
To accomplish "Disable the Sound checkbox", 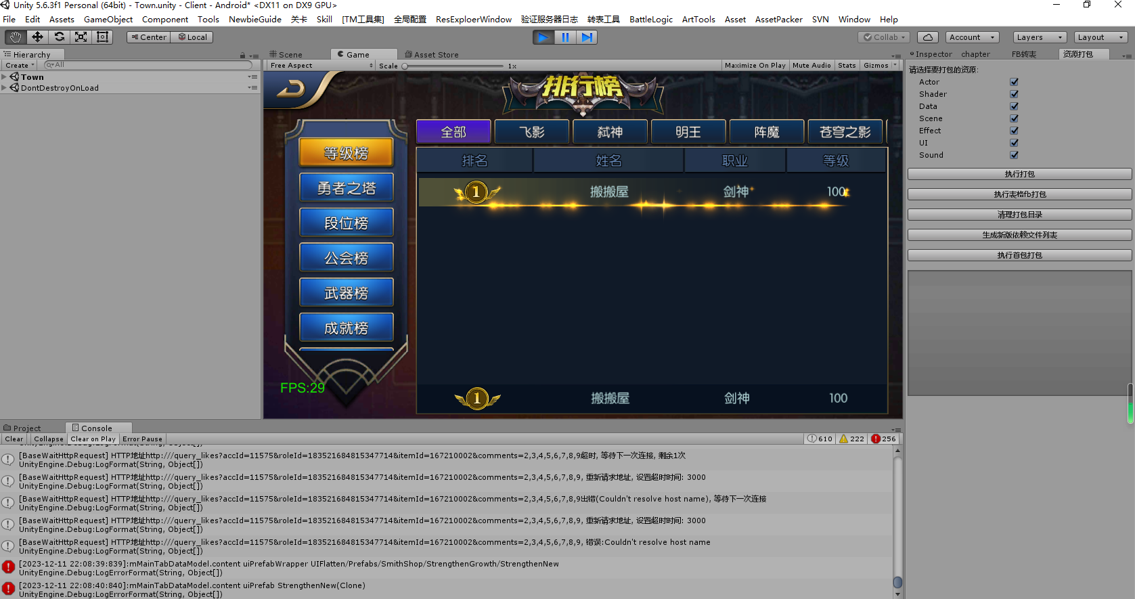I will click(1014, 155).
